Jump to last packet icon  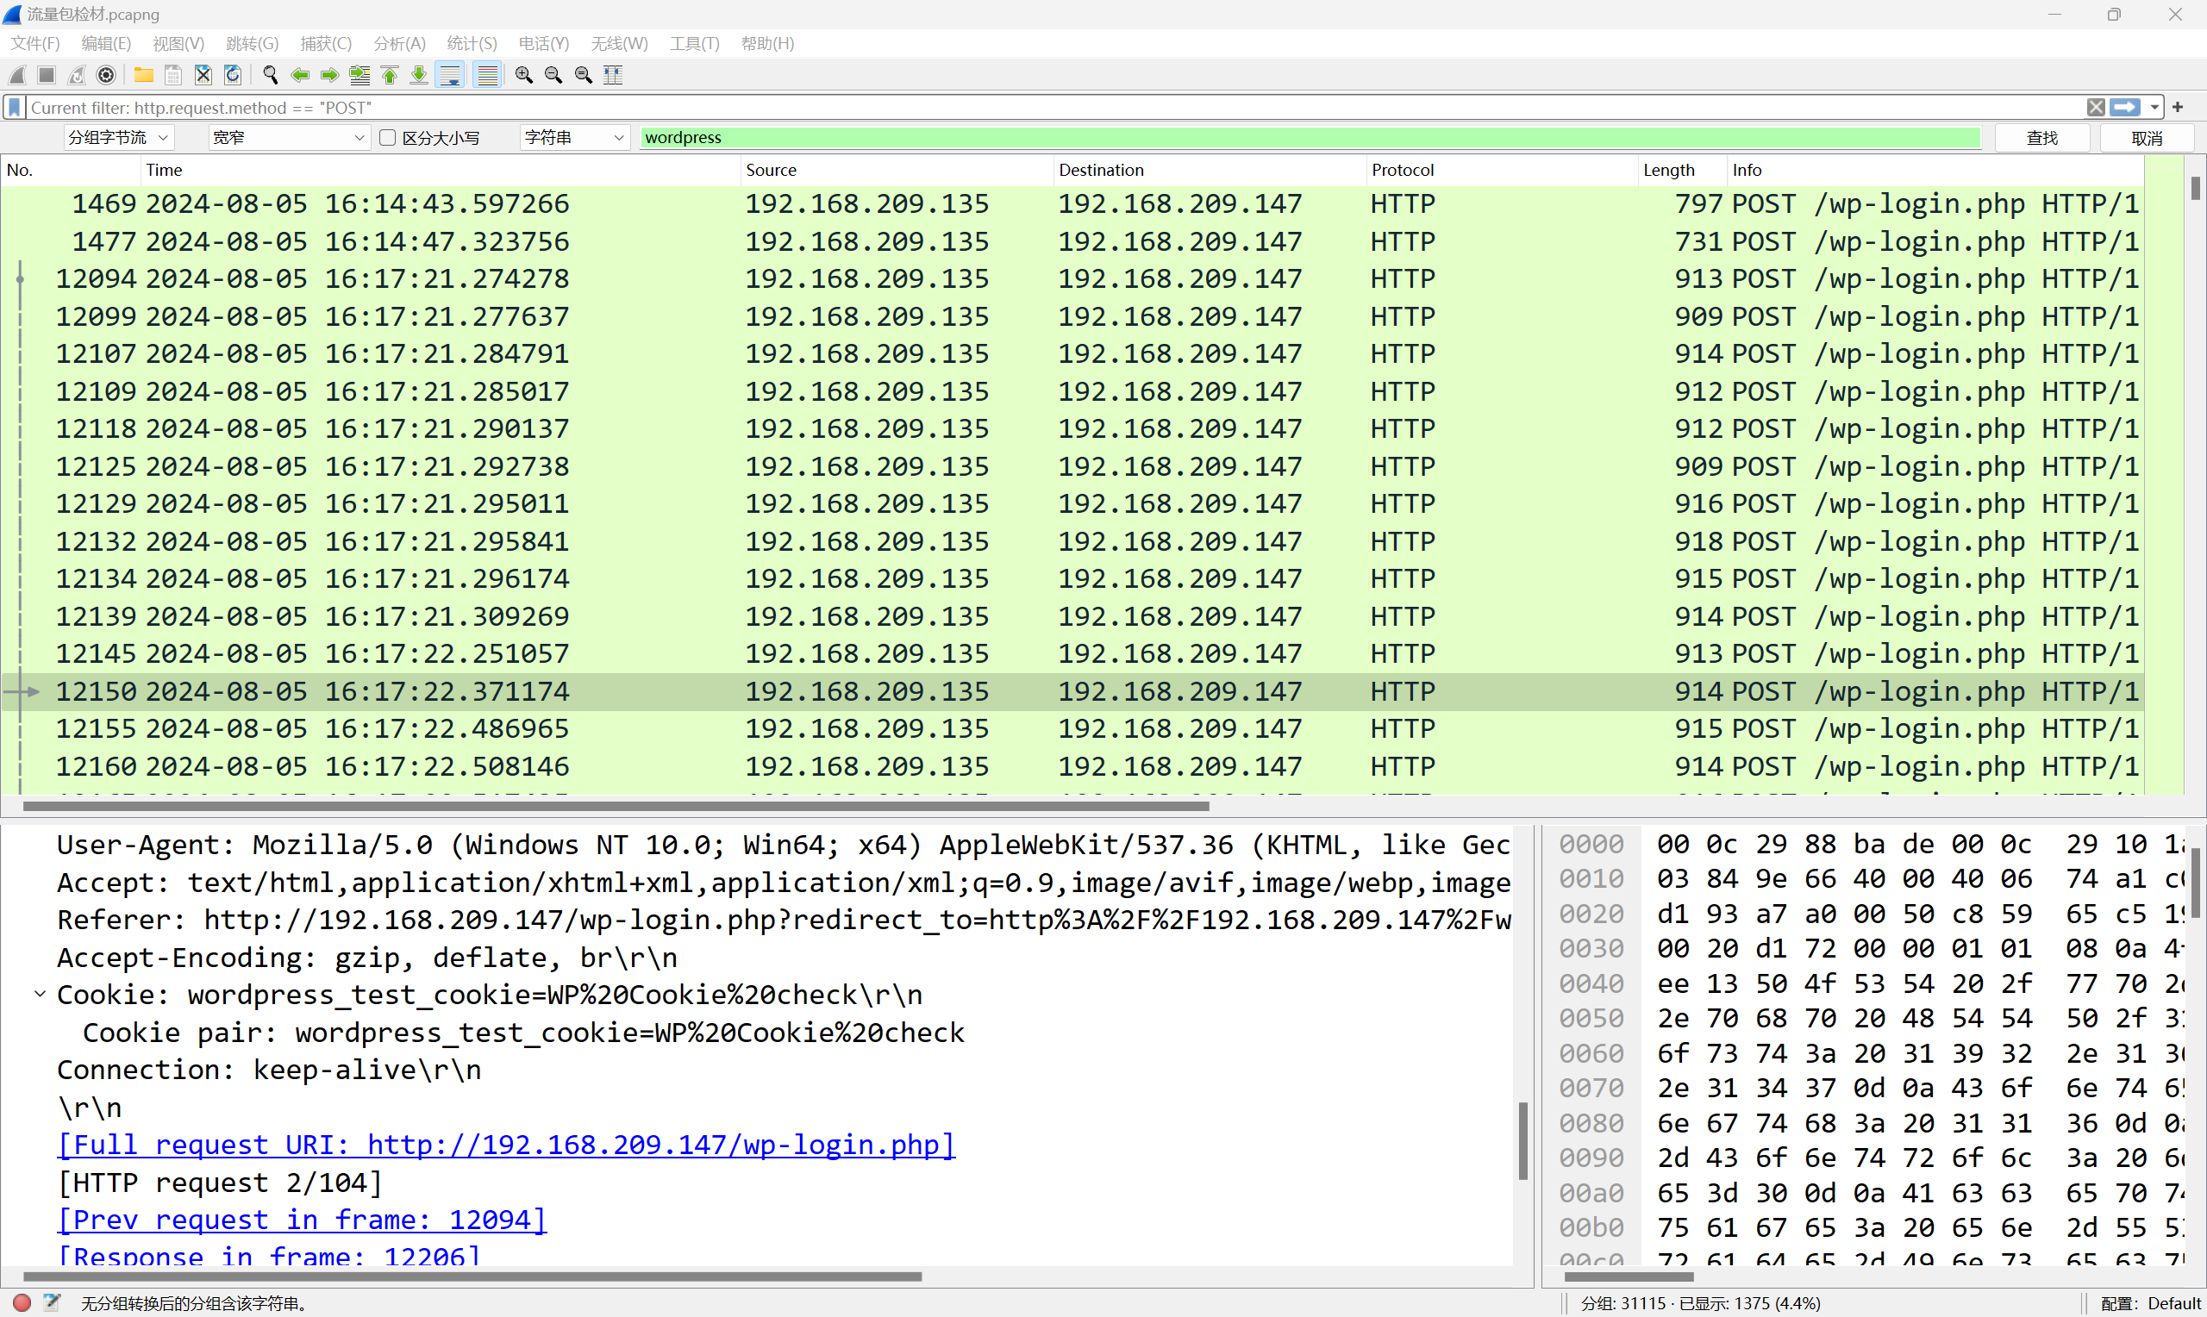419,76
